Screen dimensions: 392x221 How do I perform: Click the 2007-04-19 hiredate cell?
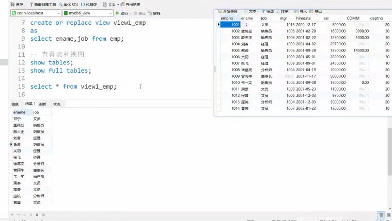coord(306,70)
